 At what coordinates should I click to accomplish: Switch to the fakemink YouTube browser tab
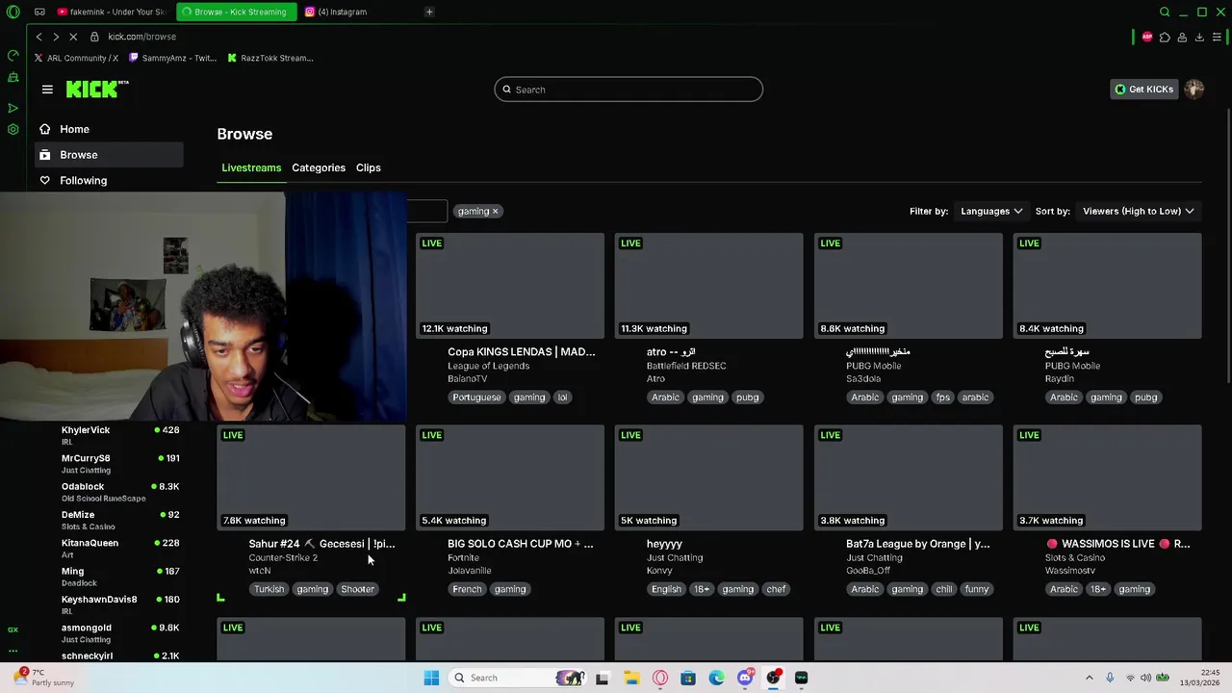point(111,12)
